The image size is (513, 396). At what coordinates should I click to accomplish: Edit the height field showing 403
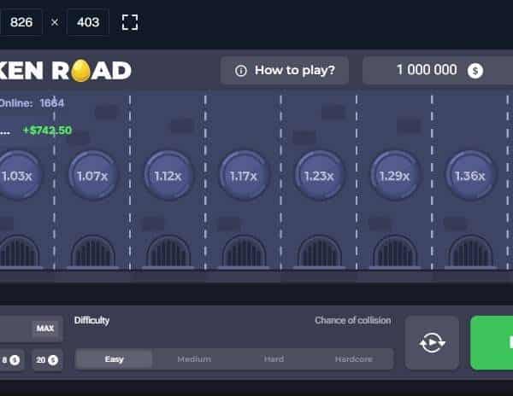coord(88,22)
